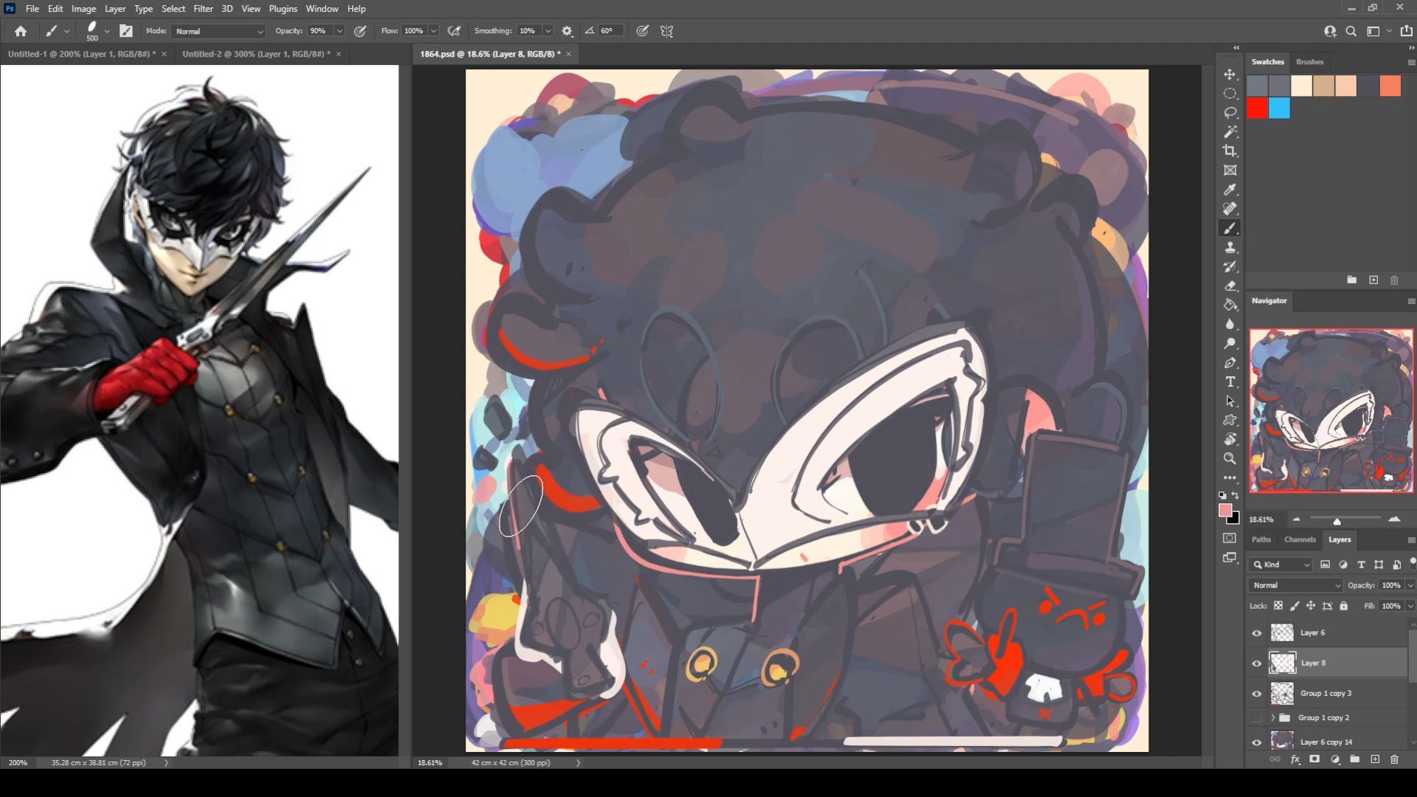Toggle pressure for size icon

643,31
